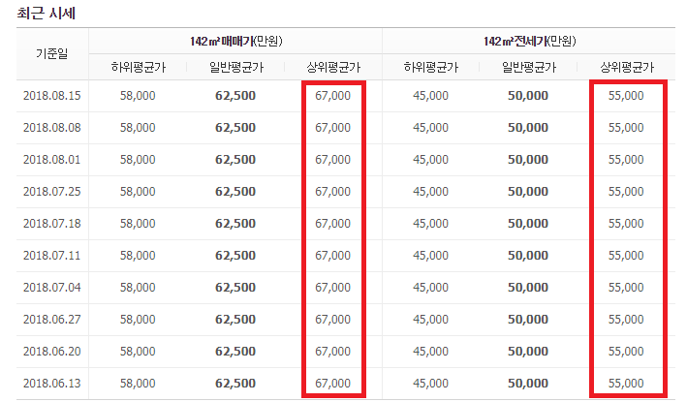
Task: Click 55,000 in the 2018.07.18 row
Action: click(x=626, y=224)
